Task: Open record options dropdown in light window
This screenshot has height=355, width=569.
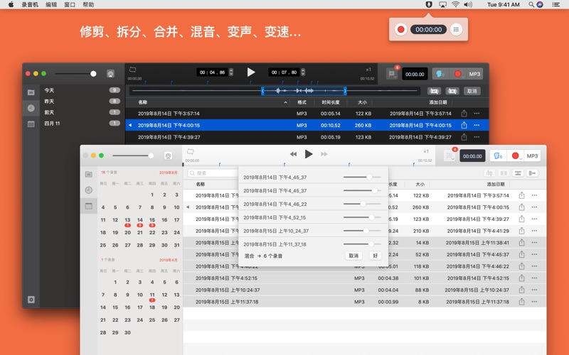Action: [x=516, y=156]
